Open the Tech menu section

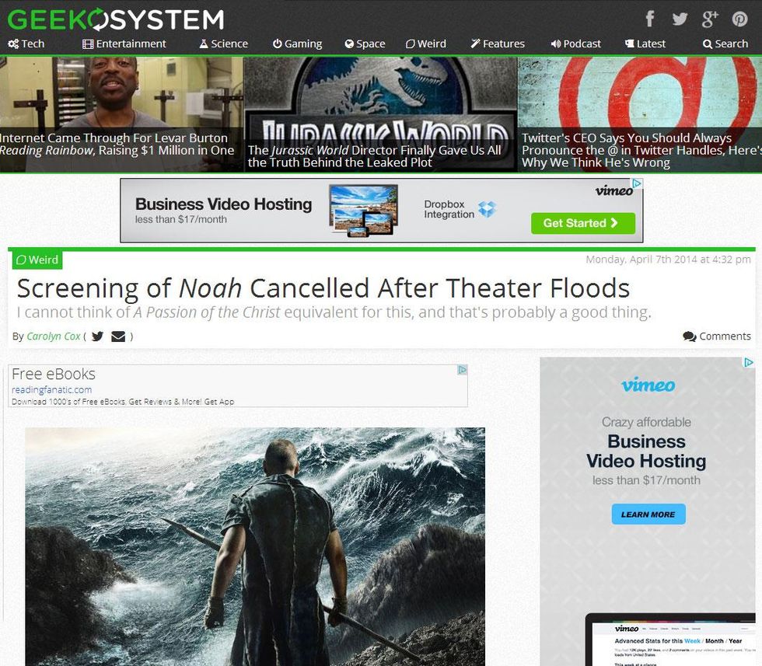(26, 44)
